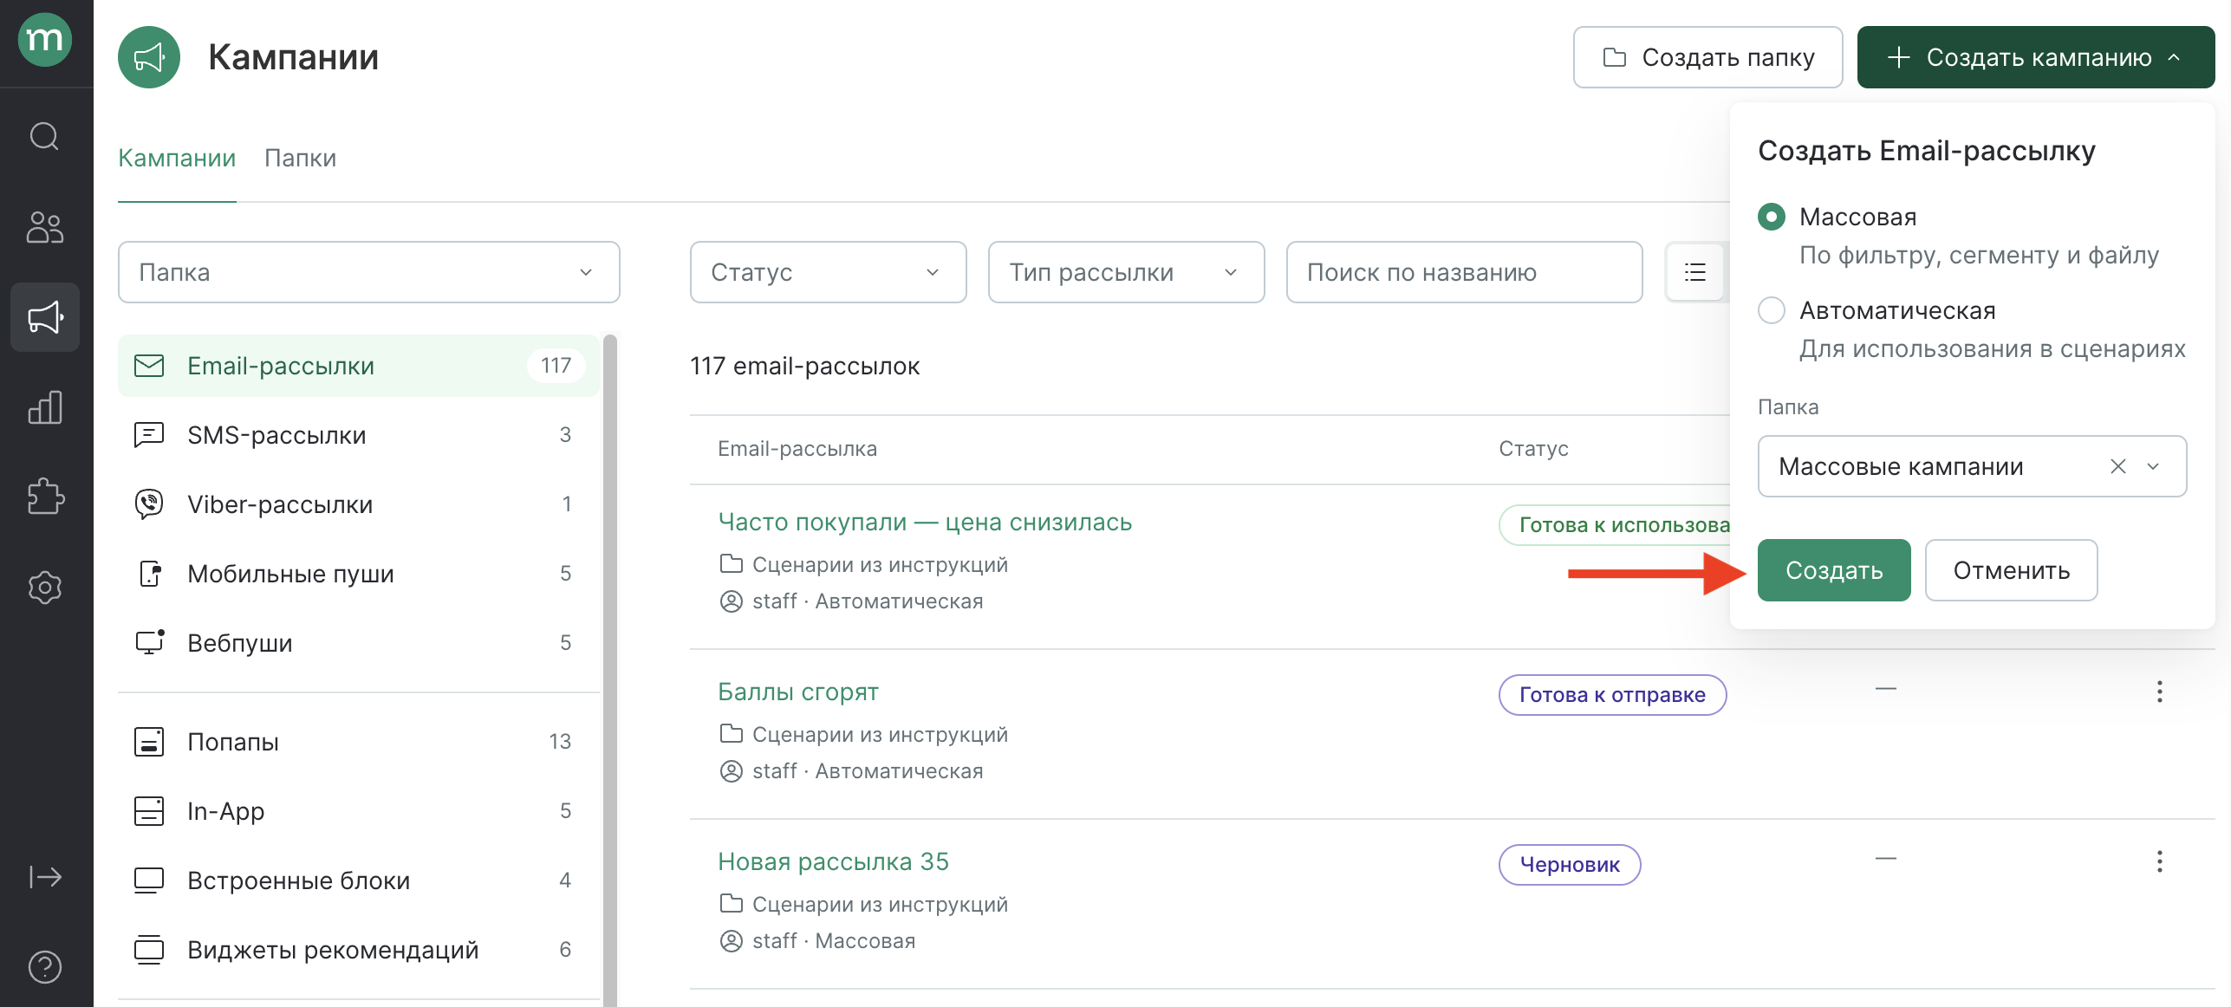Screen dimensions: 2231x1007
Task: Click the Создать папку button
Action: click(1707, 57)
